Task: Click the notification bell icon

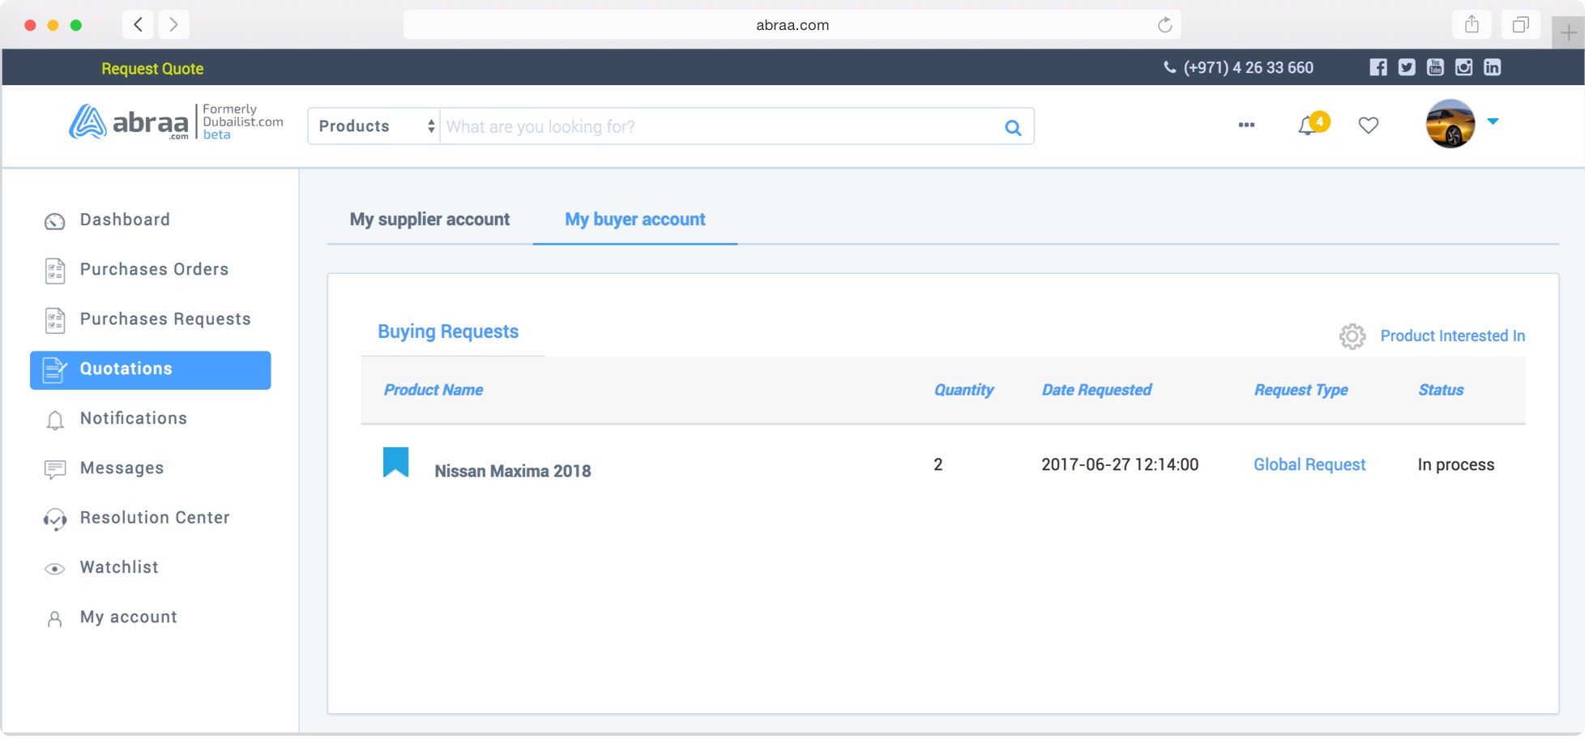Action: [x=1307, y=126]
